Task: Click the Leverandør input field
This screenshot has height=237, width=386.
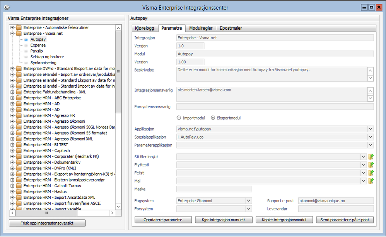Action: point(336,209)
